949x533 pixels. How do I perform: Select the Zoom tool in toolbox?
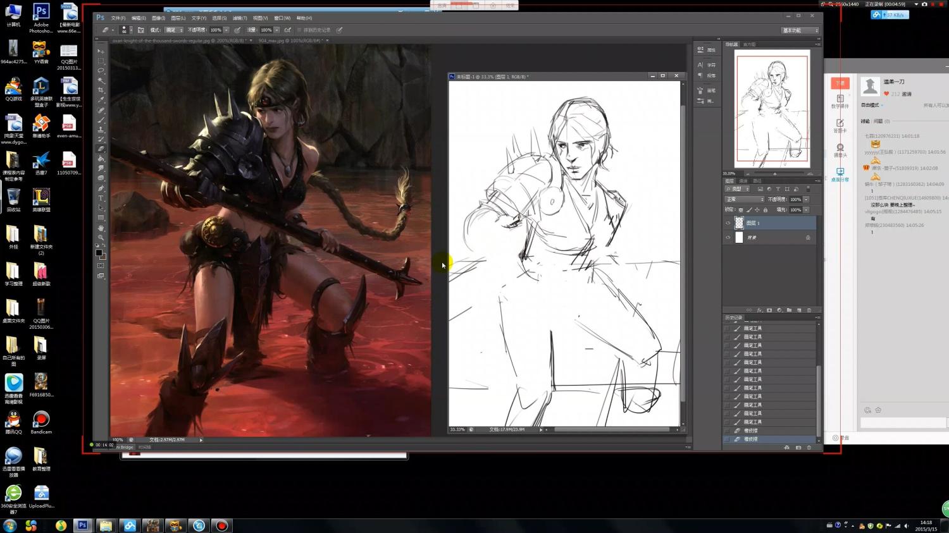101,238
